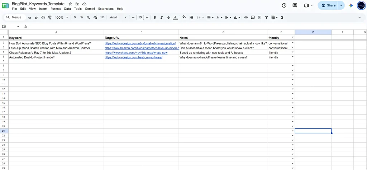The width and height of the screenshot is (367, 170).
Task: Open the vertical align dropdown
Action: click(219, 17)
